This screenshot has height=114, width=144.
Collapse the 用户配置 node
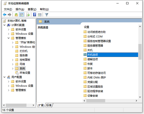[4, 77]
